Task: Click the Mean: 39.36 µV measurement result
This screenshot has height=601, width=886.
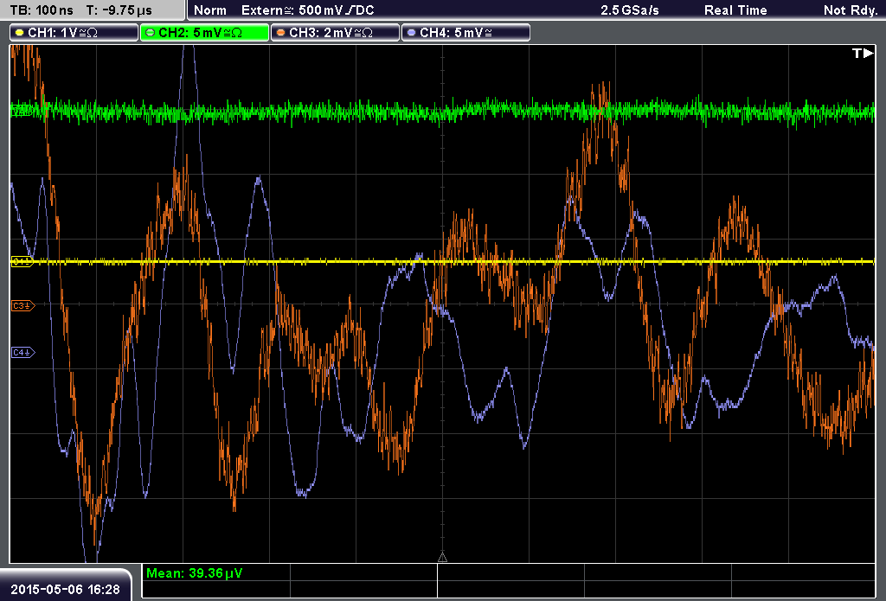Action: pos(195,573)
